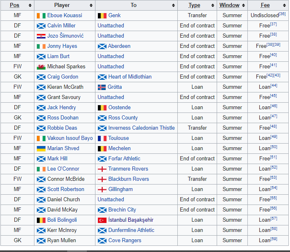Click Ukraine flag beside Marian Shved
290x252 pixels.
pos(41,148)
